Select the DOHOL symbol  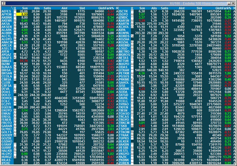click(x=7, y=98)
